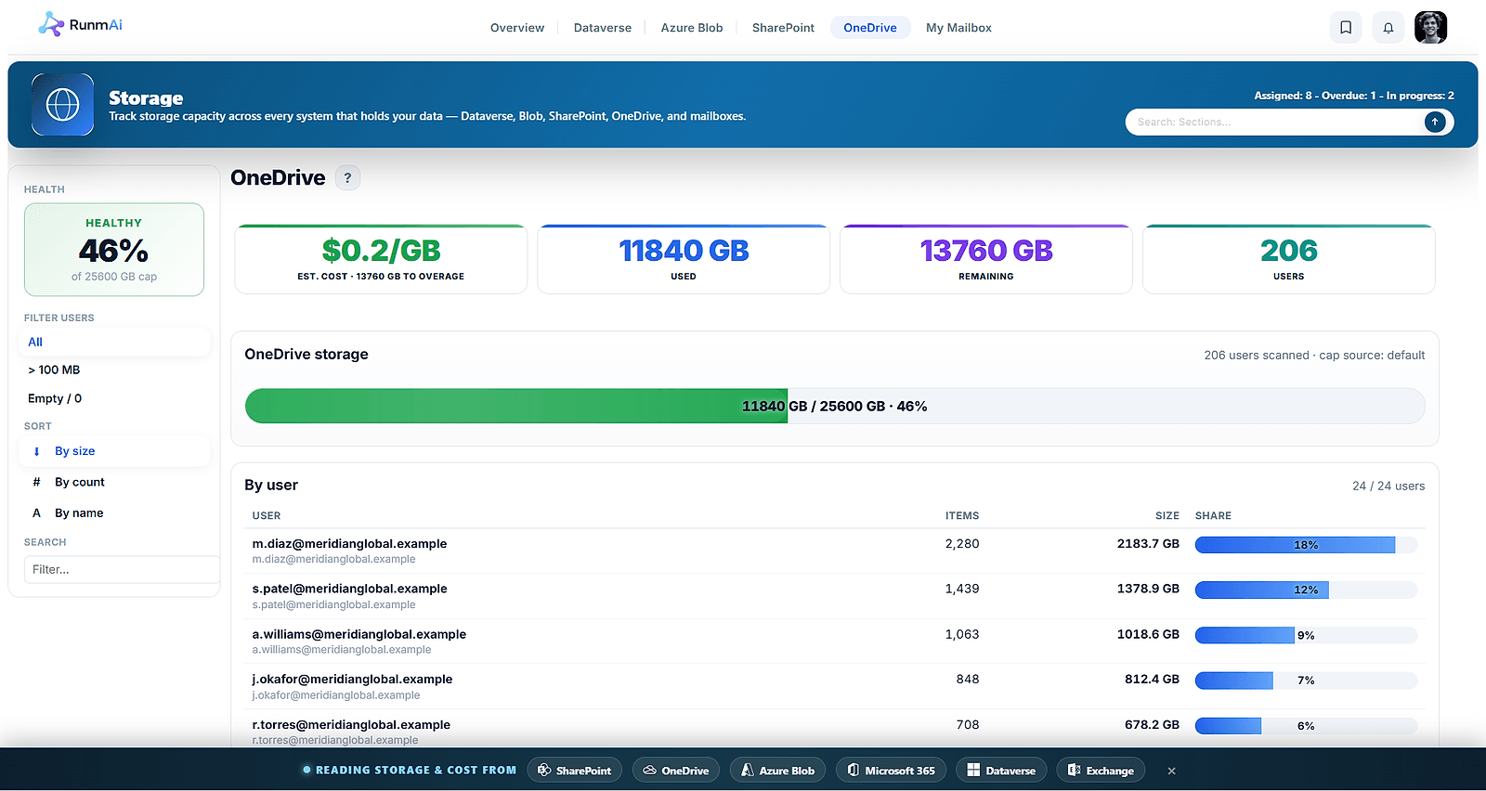Screen dimensions: 1486x791
Task: Click the By size sort arrow icon
Action: [x=36, y=451]
